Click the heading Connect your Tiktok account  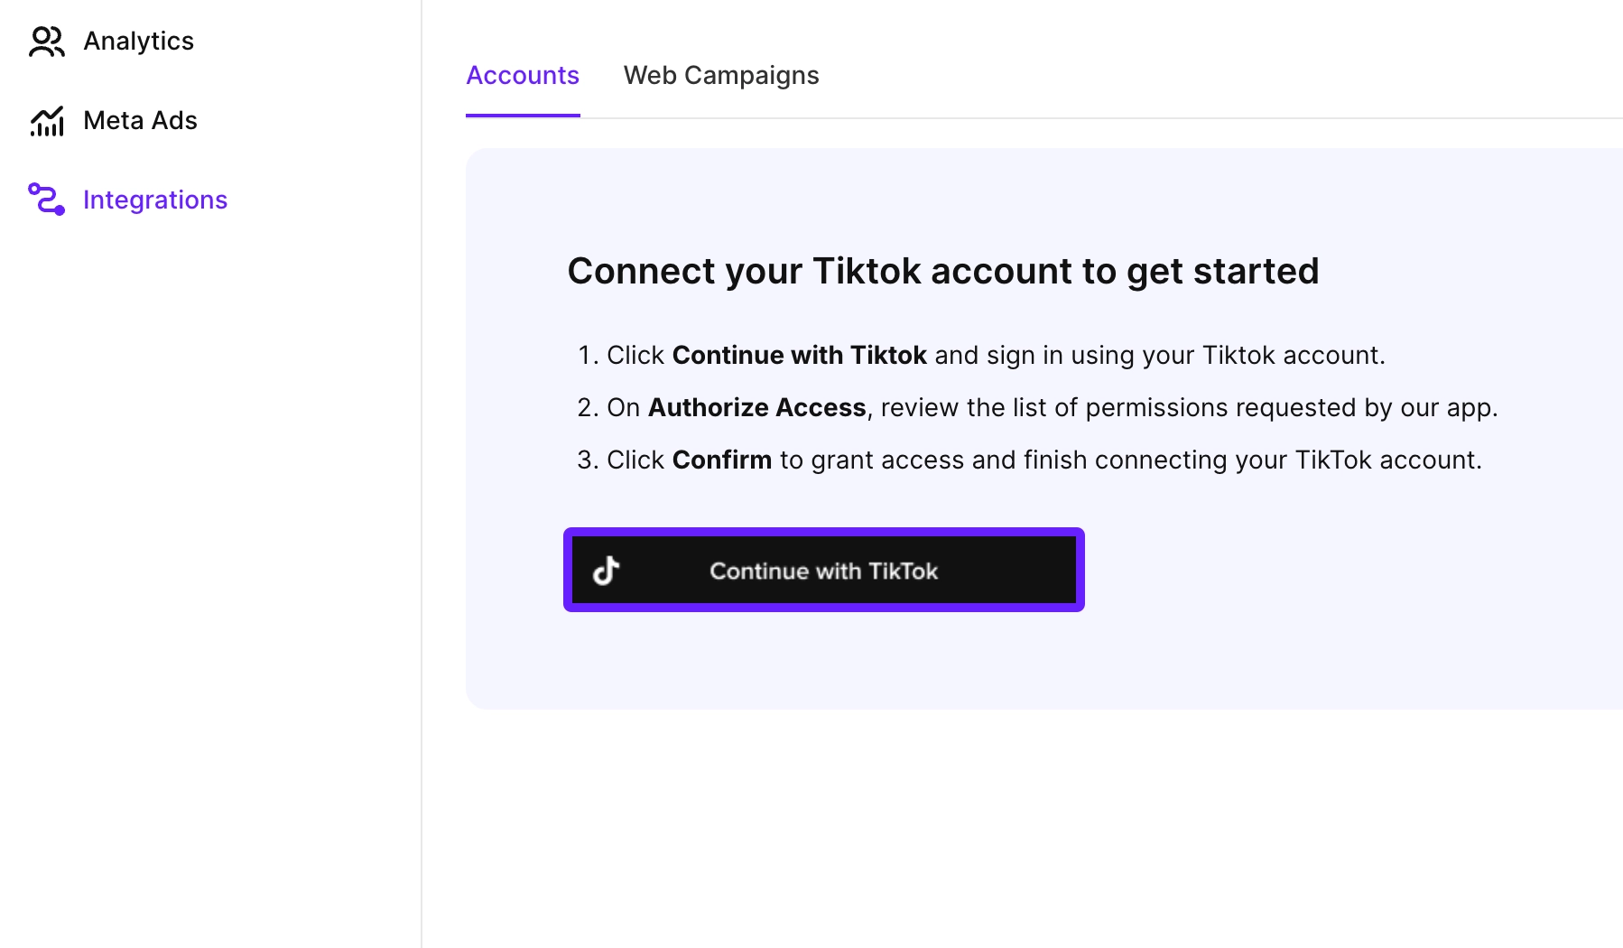942,270
